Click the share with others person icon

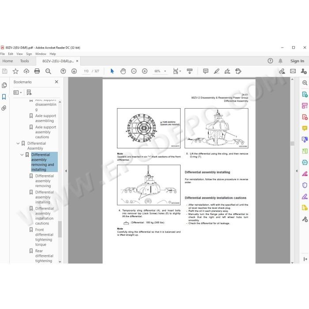(304, 71)
